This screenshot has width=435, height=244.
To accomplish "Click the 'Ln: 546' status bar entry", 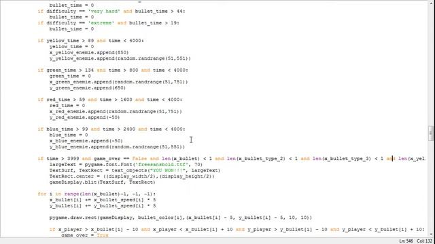I will (406, 241).
